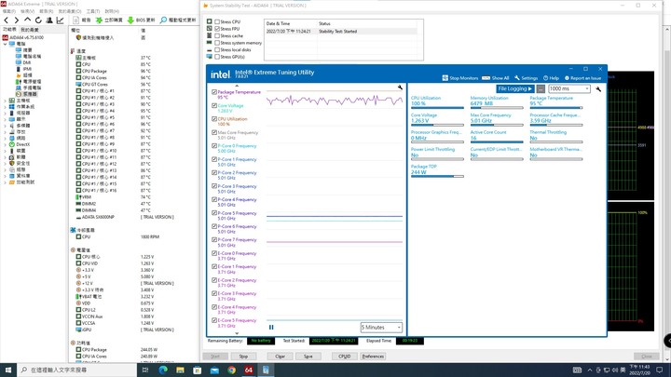Viewport: 671px width, 377px height.
Task: Open the AIDA64 report menu (R)
Action: click(x=47, y=11)
